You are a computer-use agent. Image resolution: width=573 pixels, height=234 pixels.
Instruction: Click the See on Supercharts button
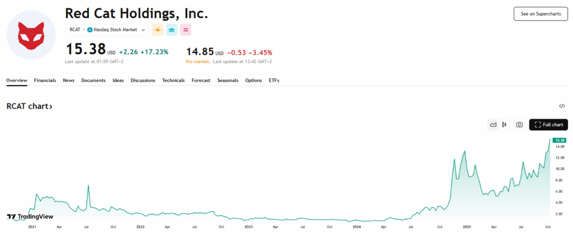click(540, 14)
